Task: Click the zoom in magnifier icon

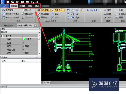Action: (x=77, y=10)
